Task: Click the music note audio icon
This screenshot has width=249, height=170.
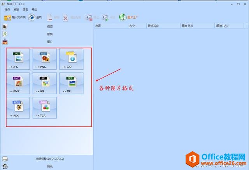Action: pos(5,34)
